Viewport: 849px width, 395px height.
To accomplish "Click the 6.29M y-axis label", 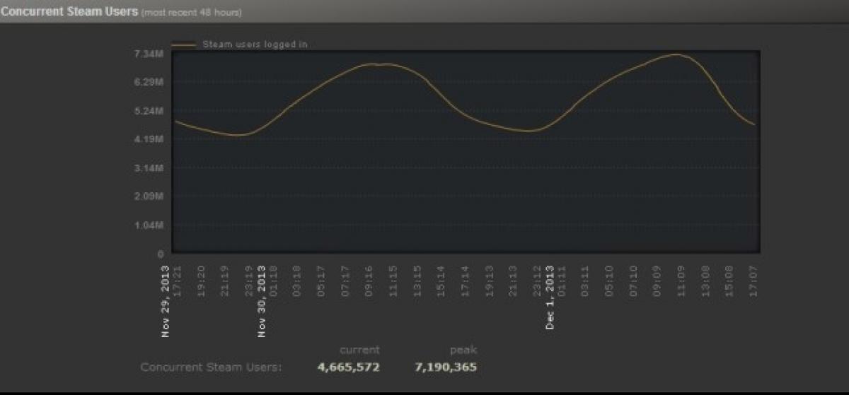I will tap(149, 82).
